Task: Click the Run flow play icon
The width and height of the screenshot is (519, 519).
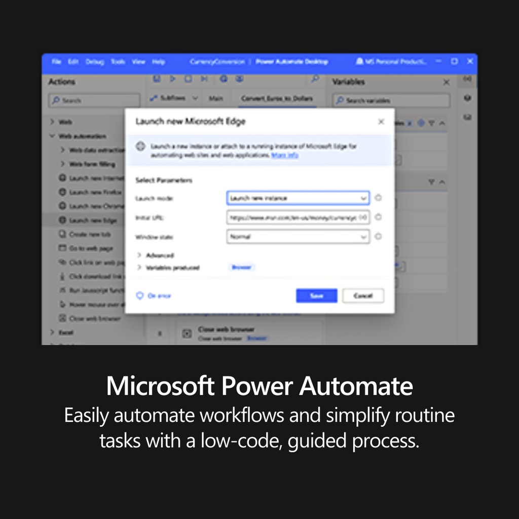Action: tap(172, 79)
